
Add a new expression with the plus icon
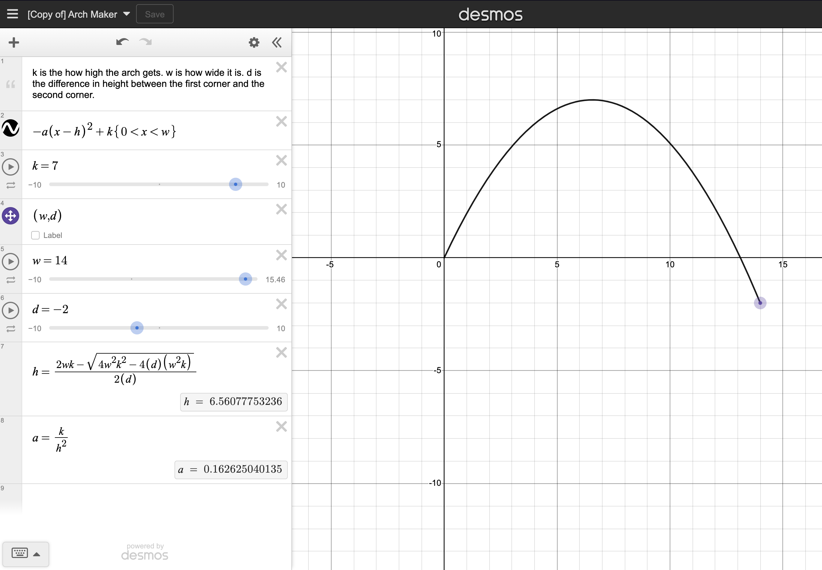pyautogui.click(x=13, y=42)
